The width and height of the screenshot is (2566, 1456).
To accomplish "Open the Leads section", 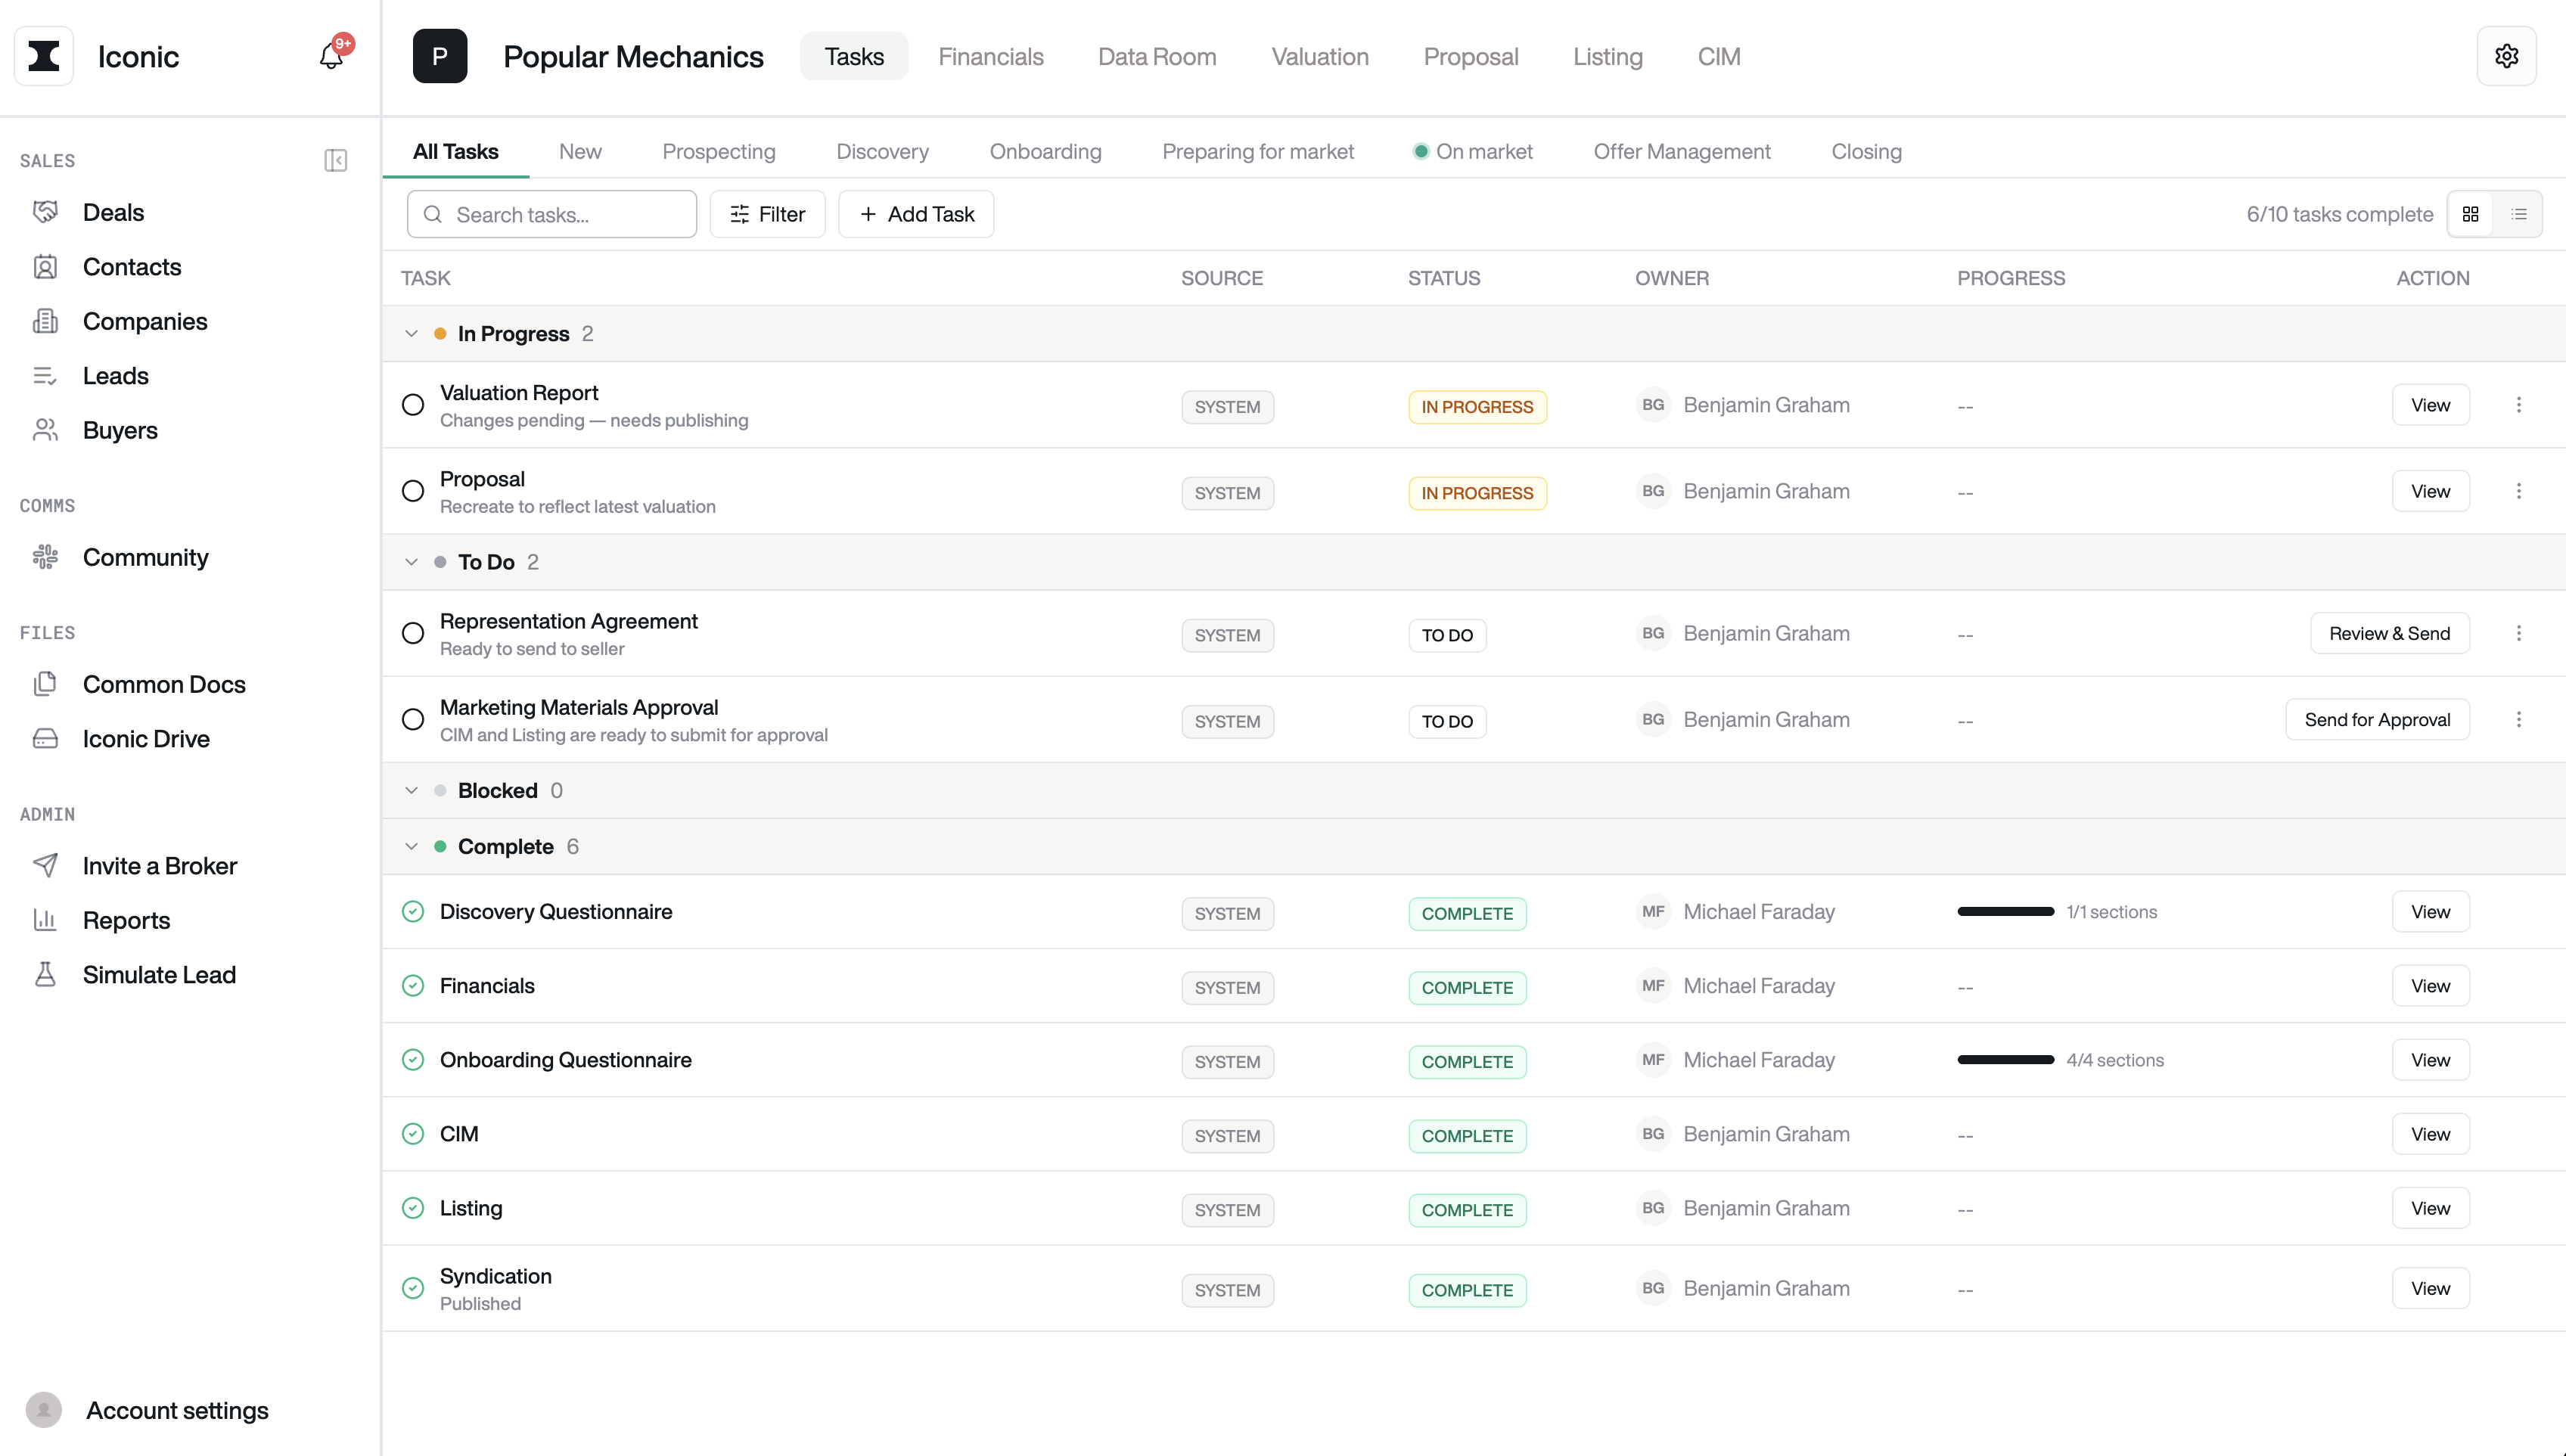I will point(116,376).
